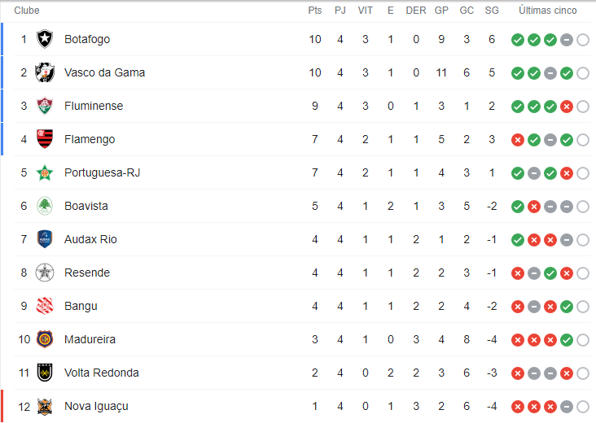The height and width of the screenshot is (423, 596).
Task: Click Fluminense's red loss result icon
Action: coord(567,107)
